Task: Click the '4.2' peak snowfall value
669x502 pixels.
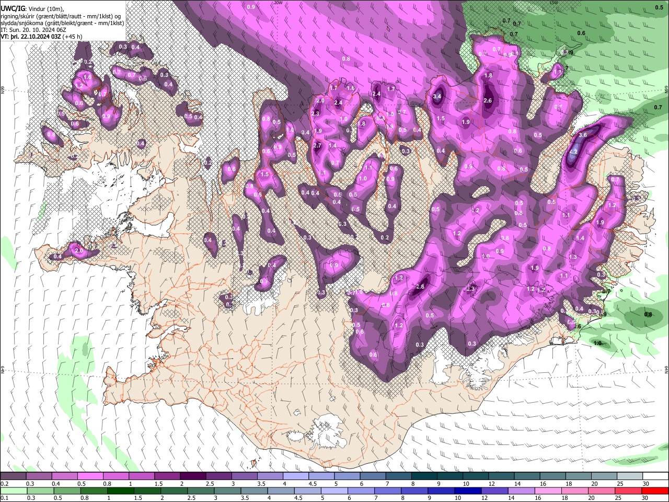Action: tap(573, 152)
